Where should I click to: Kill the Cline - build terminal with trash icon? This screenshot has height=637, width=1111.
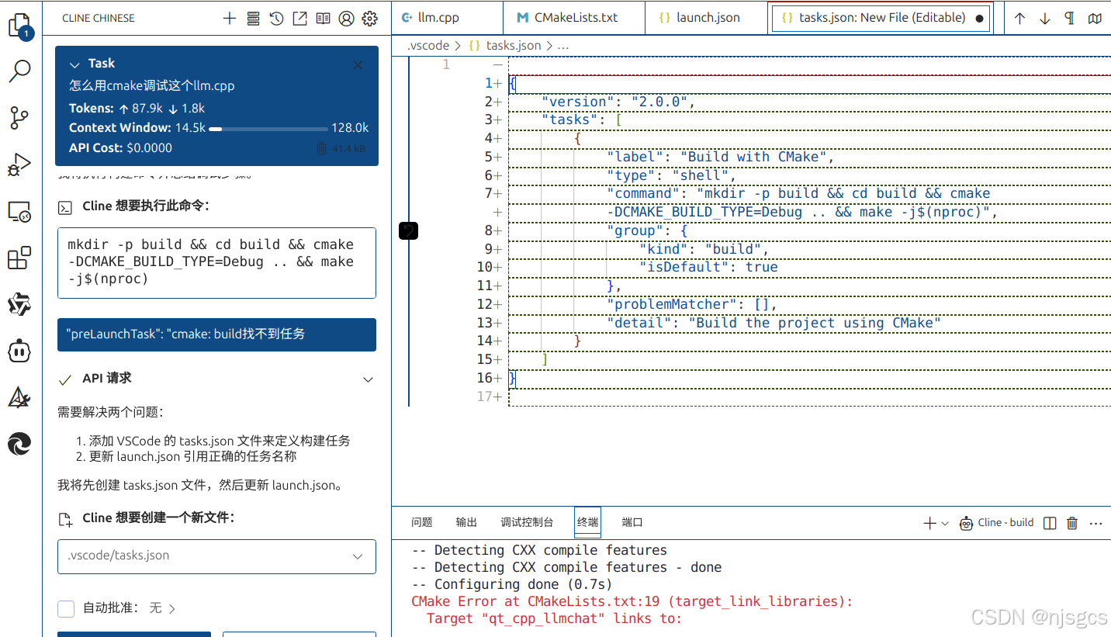tap(1071, 522)
